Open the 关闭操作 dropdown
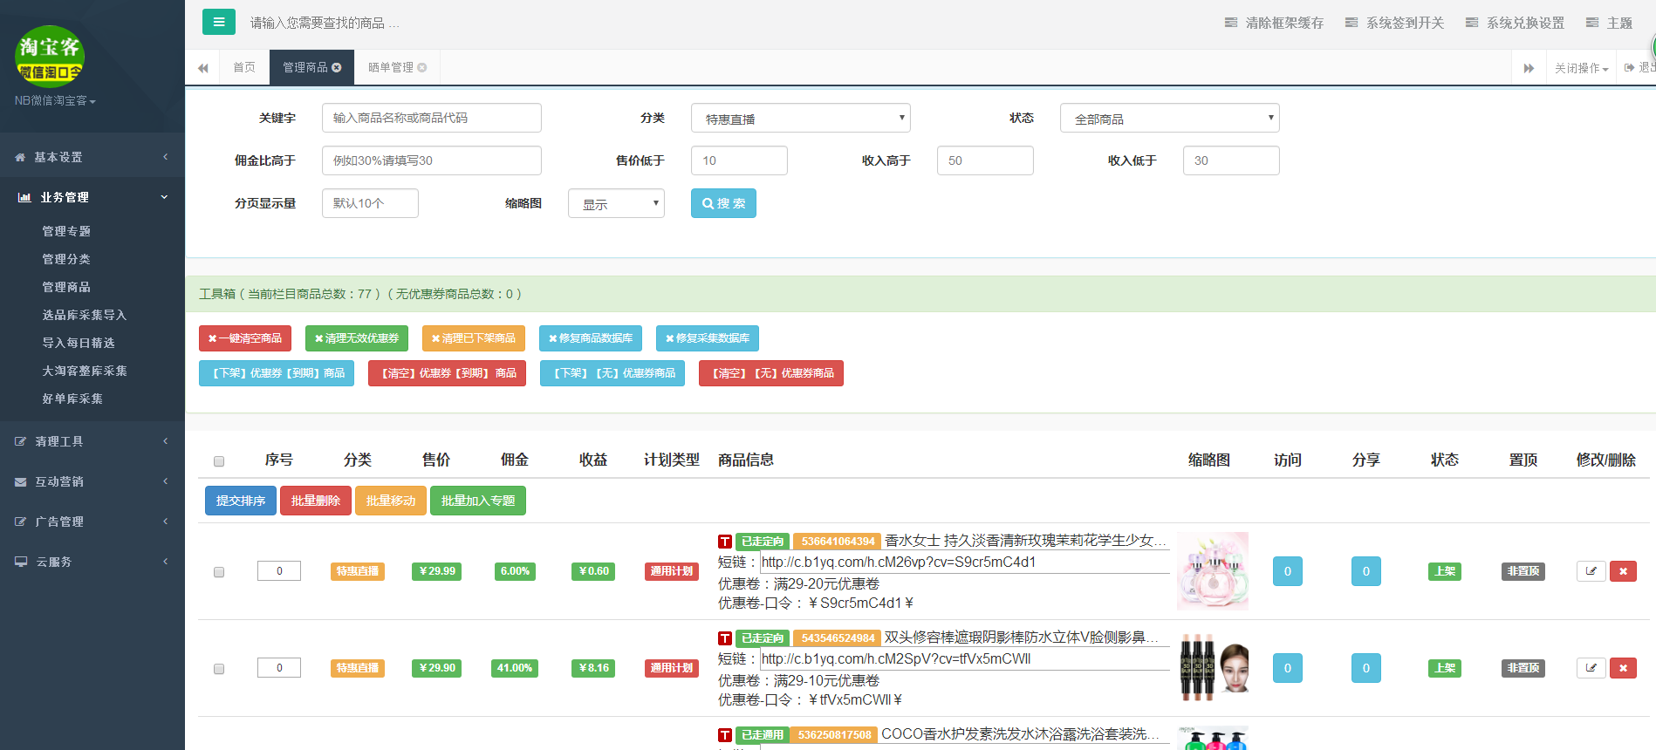This screenshot has height=750, width=1656. point(1581,68)
